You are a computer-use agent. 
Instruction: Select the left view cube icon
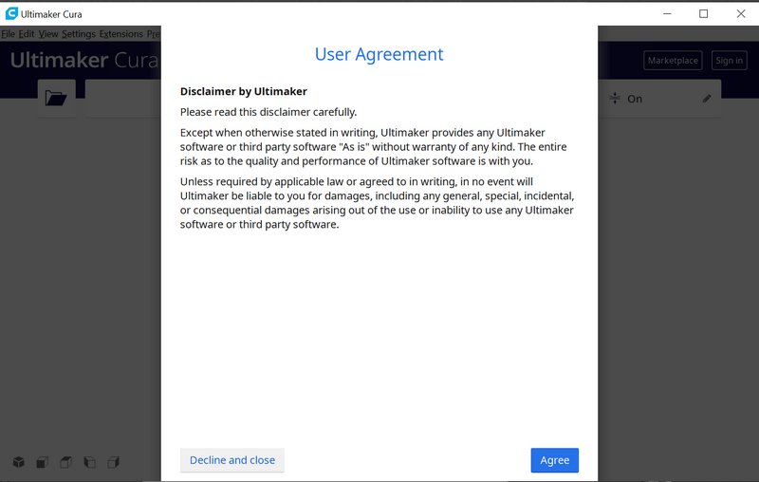click(89, 462)
